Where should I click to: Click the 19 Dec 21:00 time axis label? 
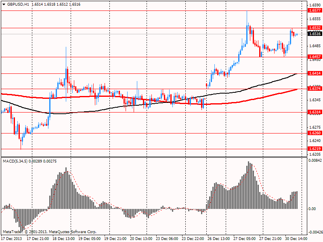pyautogui.click(x=115, y=239)
